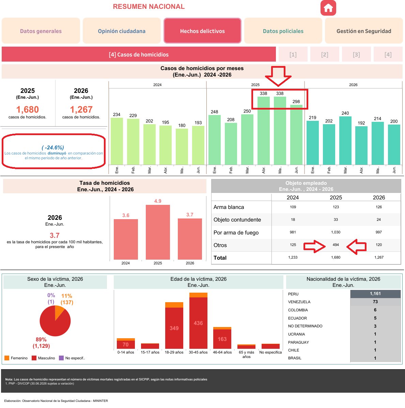Click the red home icon button

(328, 8)
